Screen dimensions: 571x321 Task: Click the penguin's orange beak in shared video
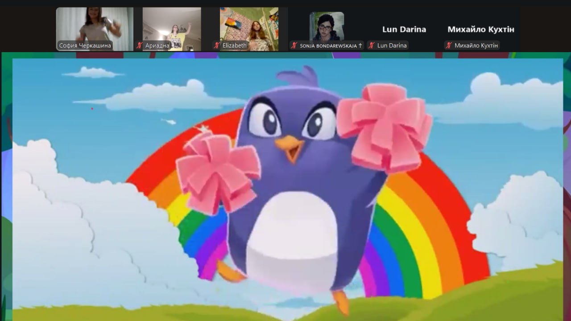tap(290, 148)
